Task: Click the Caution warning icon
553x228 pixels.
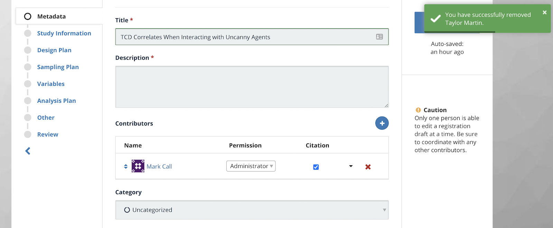Action: tap(418, 110)
